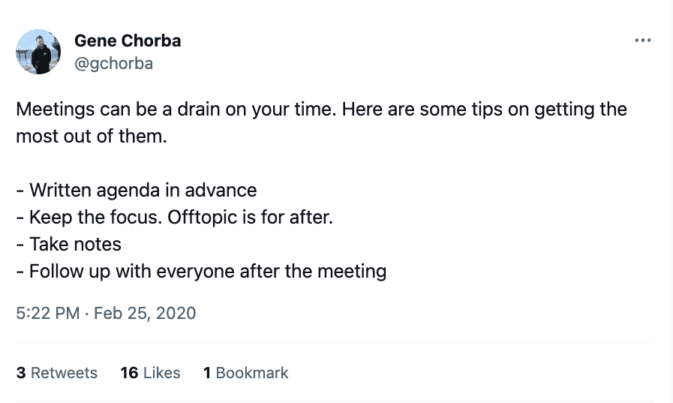Screen dimensions: 673x403
Task: Click the "Follow up with everyone" line
Action: pyautogui.click(x=201, y=271)
